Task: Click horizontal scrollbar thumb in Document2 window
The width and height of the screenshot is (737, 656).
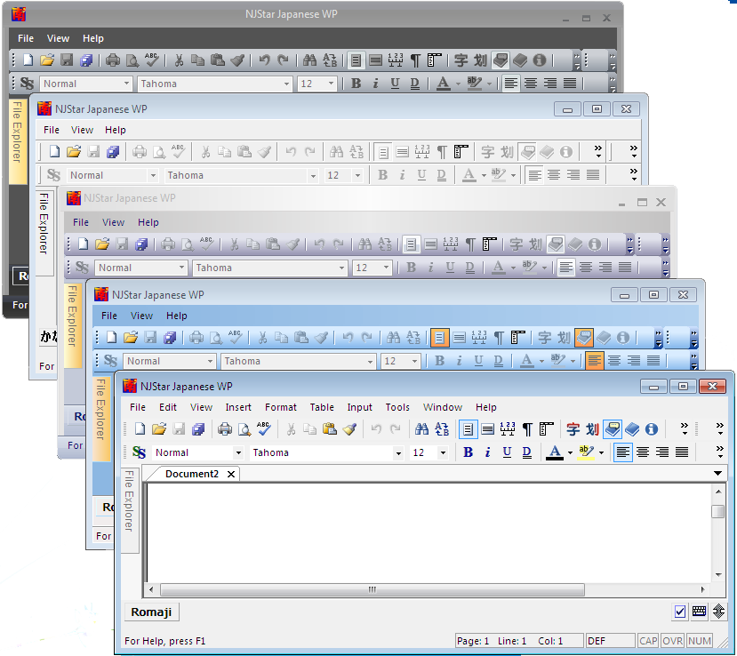Action: (x=373, y=589)
